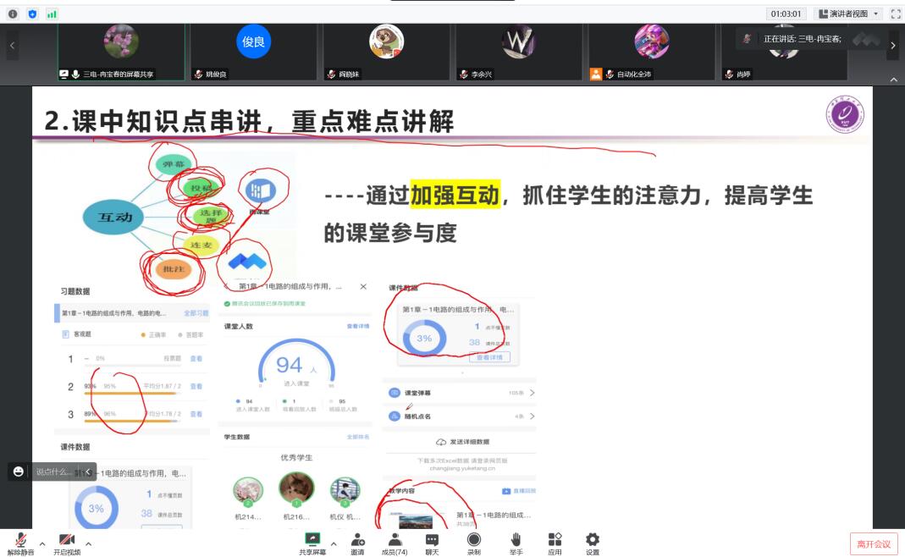
Task: Enter fullscreen mode with the top-right icon
Action: (896, 14)
